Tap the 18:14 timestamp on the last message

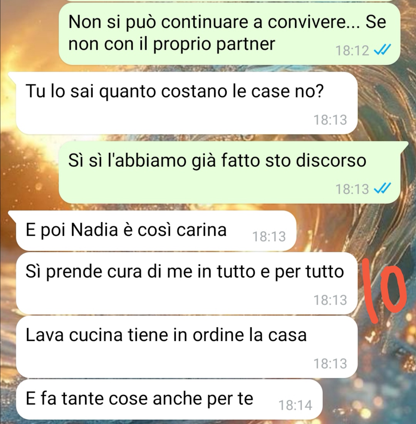click(295, 405)
